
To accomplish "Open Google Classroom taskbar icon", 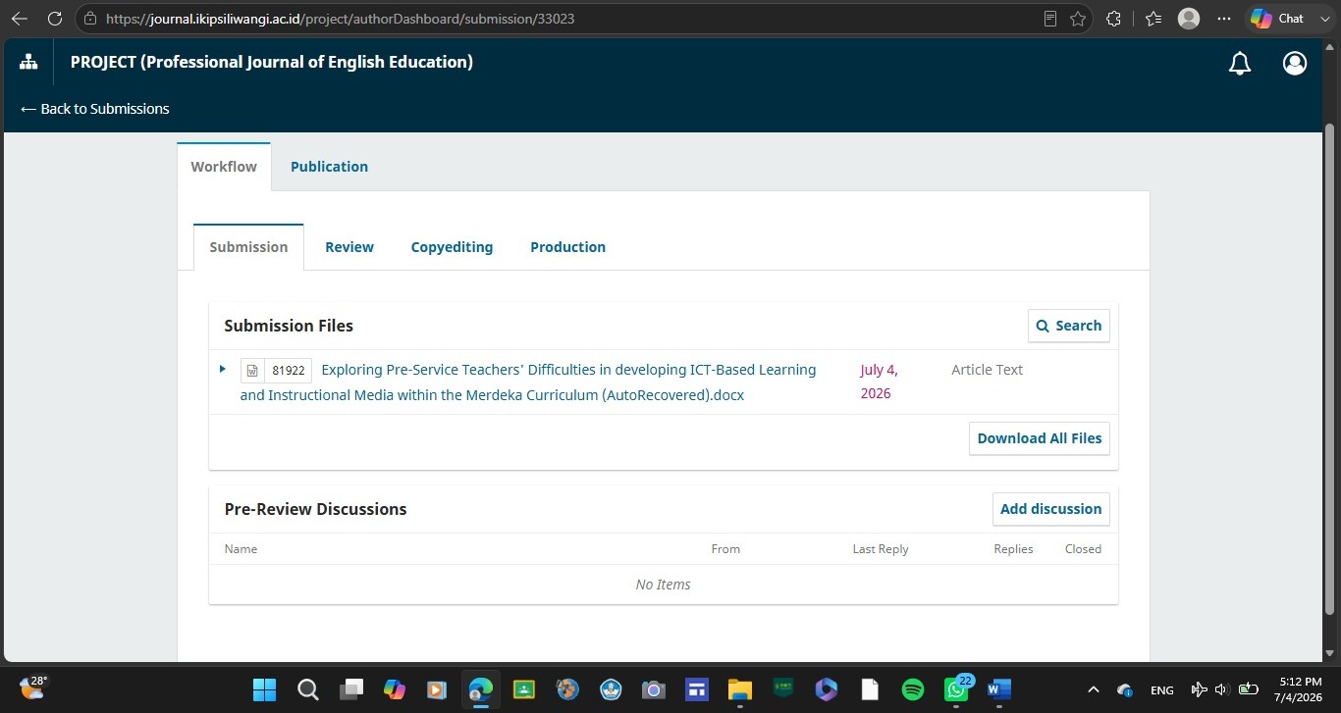I will point(524,689).
